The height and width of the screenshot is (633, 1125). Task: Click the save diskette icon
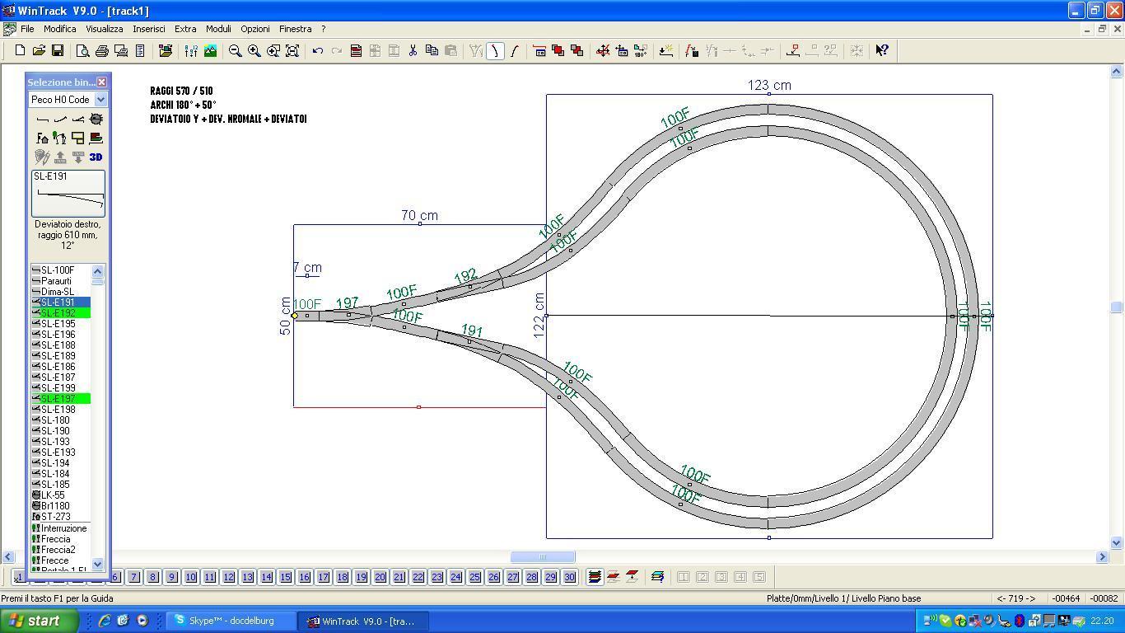click(x=58, y=51)
